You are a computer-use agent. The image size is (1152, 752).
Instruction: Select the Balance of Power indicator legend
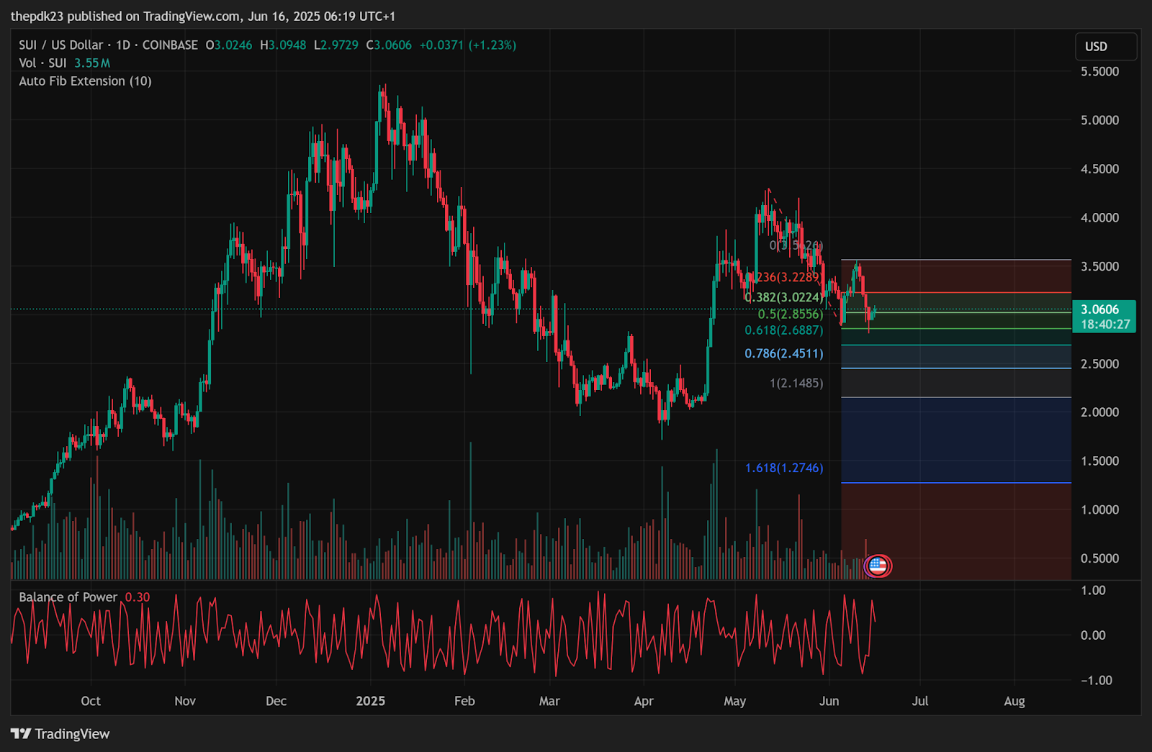(68, 597)
